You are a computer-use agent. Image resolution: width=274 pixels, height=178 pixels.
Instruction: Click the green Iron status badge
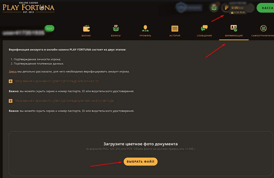tap(49, 28)
